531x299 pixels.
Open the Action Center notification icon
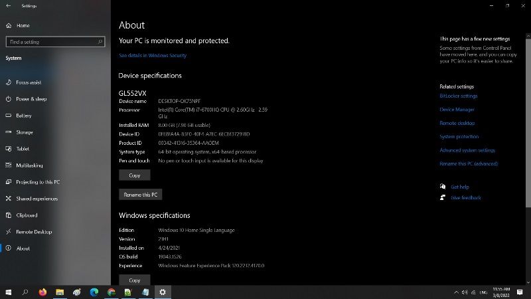click(x=520, y=292)
